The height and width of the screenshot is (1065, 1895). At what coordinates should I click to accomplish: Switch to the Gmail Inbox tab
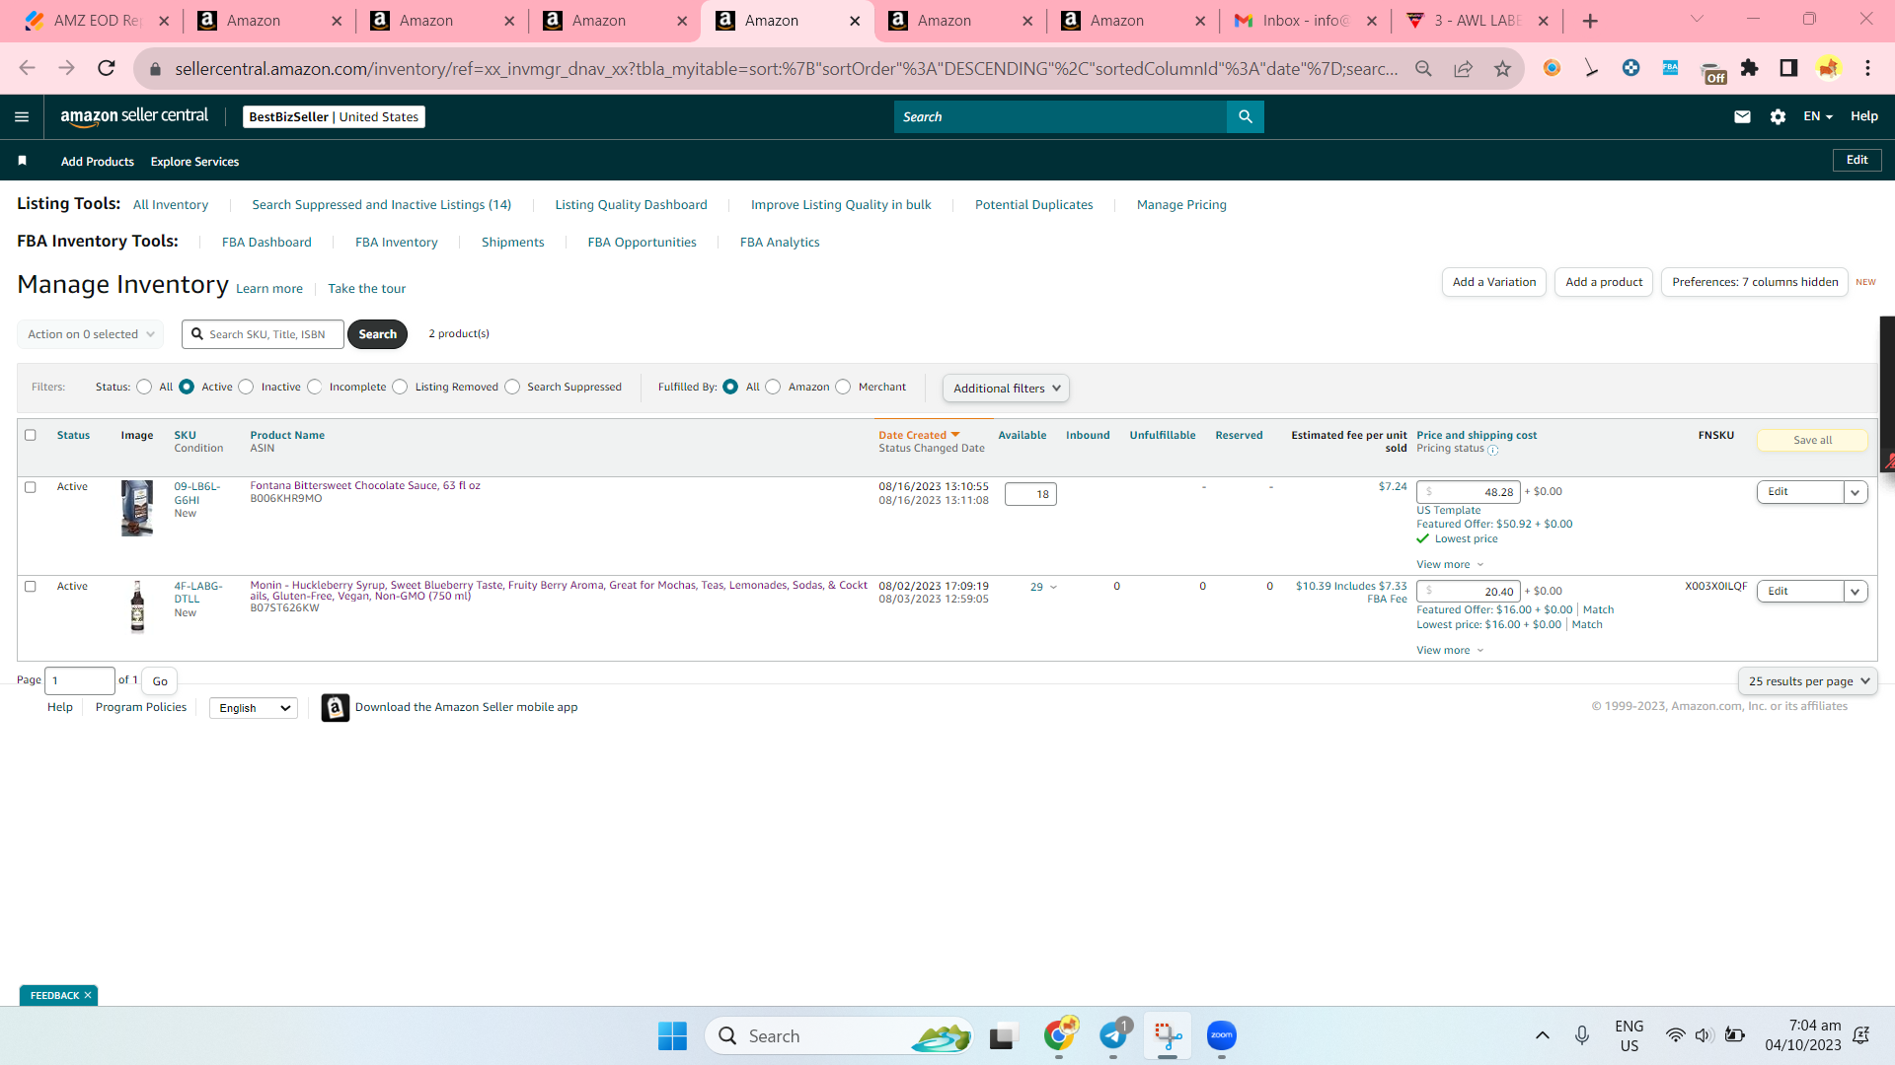(x=1305, y=21)
